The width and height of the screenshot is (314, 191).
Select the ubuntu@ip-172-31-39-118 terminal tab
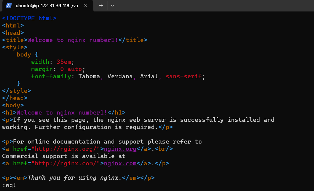pyautogui.click(x=47, y=6)
